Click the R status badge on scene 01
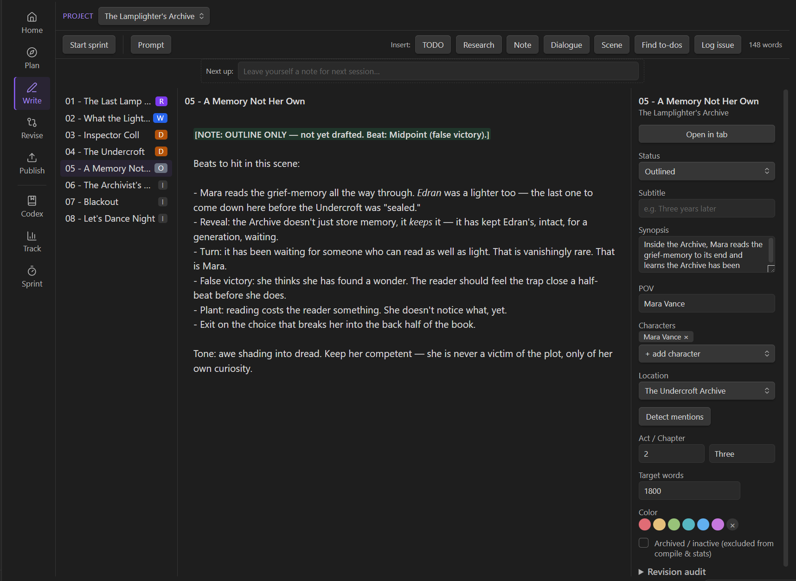 [161, 102]
